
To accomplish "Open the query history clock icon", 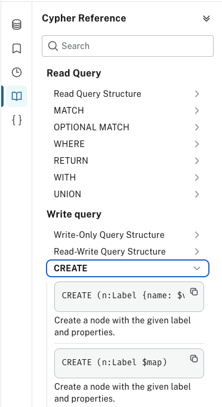I will [x=17, y=72].
